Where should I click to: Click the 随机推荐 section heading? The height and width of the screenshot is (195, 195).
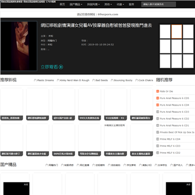(164, 80)
